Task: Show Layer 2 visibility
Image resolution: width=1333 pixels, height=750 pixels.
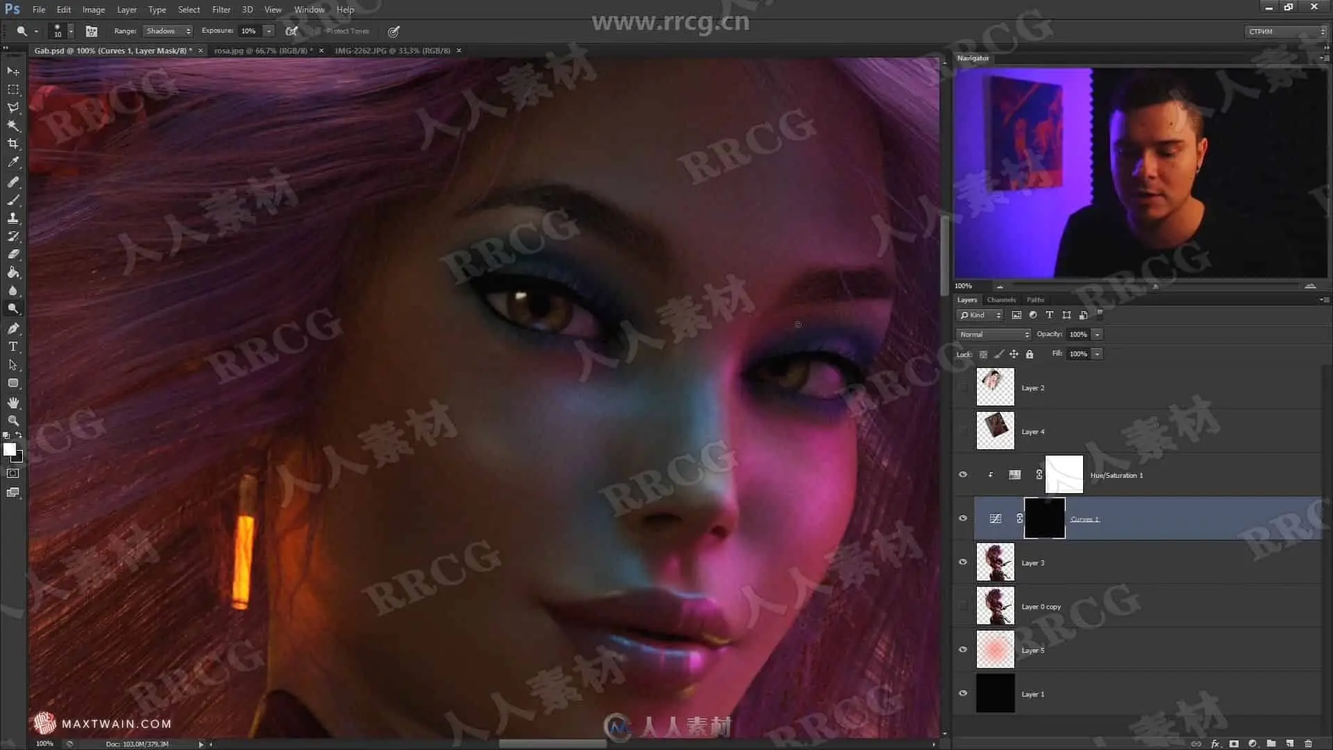Action: (x=963, y=387)
